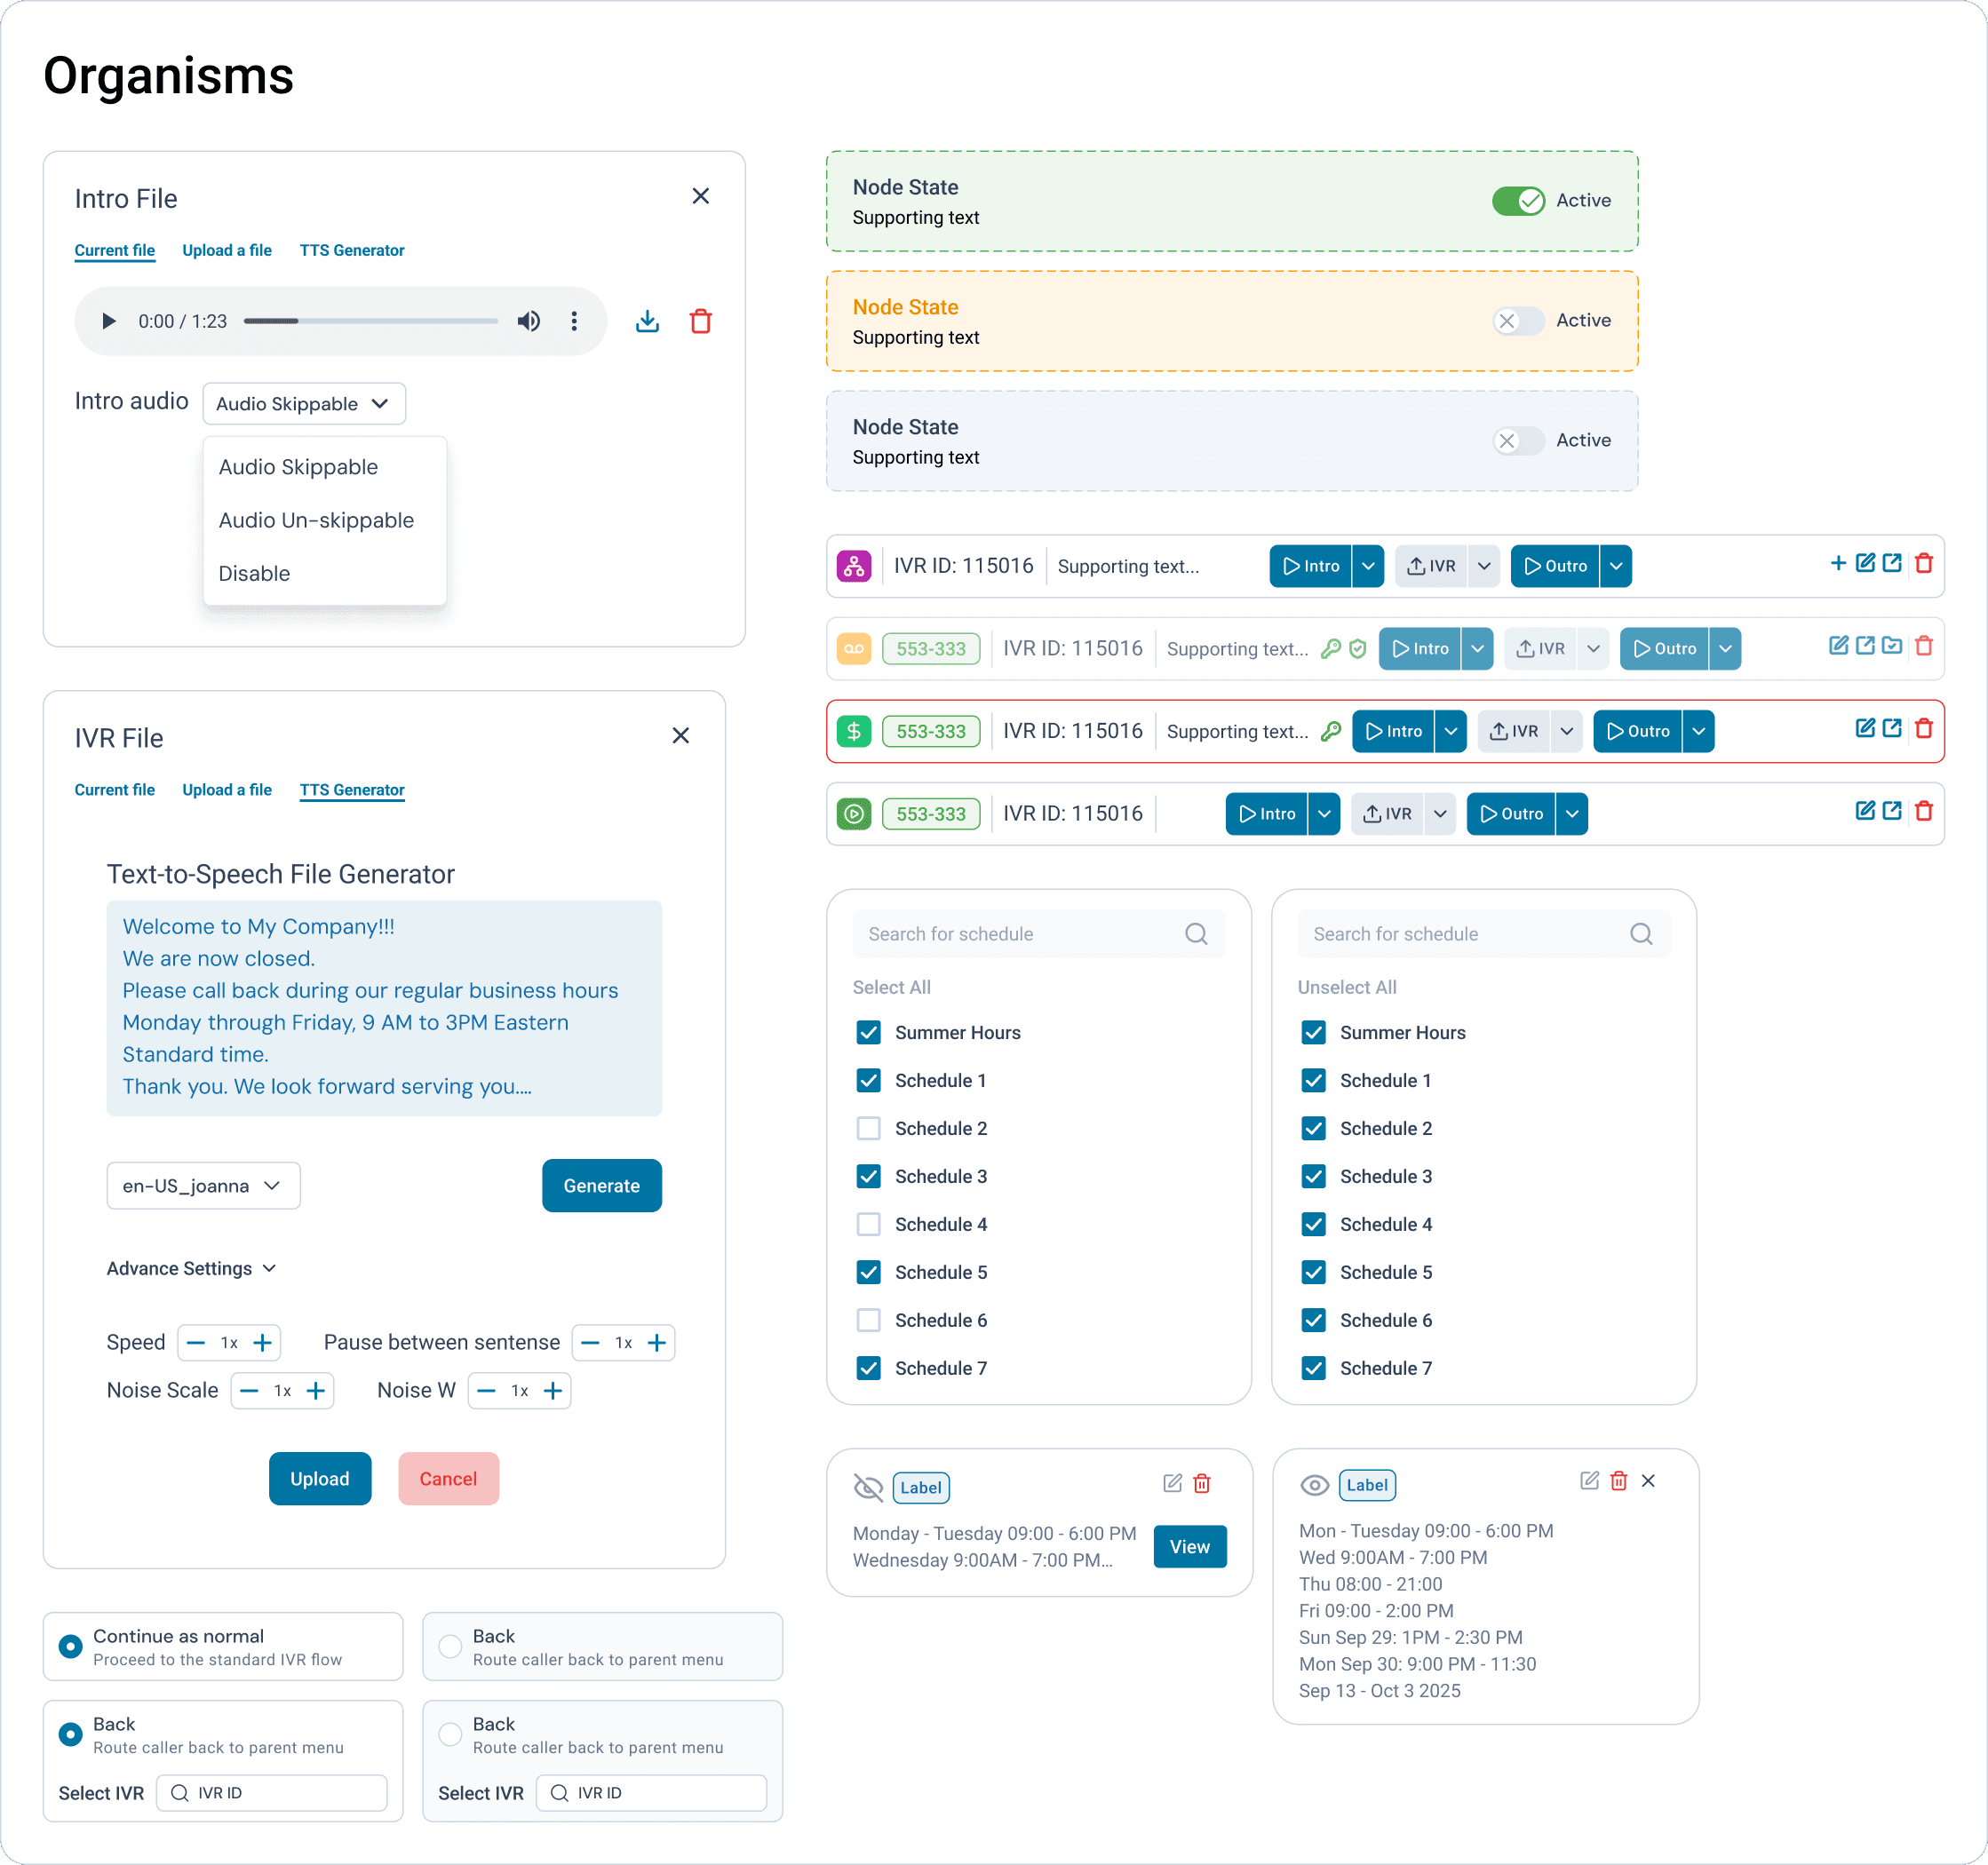Collapse the Advance Settings section
Screen dimensions: 1988x1865
click(x=191, y=1268)
